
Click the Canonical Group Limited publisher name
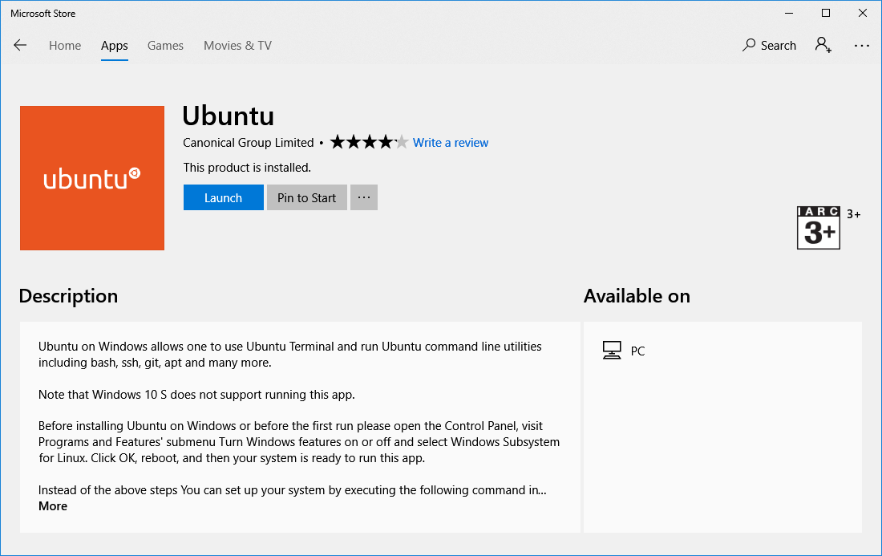(248, 142)
